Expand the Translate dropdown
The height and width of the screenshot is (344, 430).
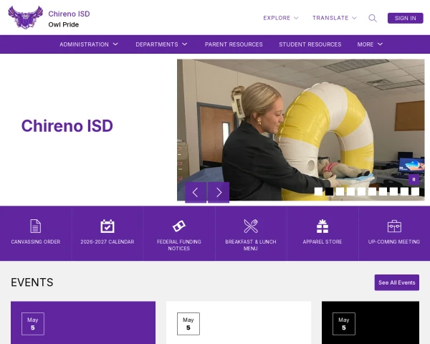point(334,18)
